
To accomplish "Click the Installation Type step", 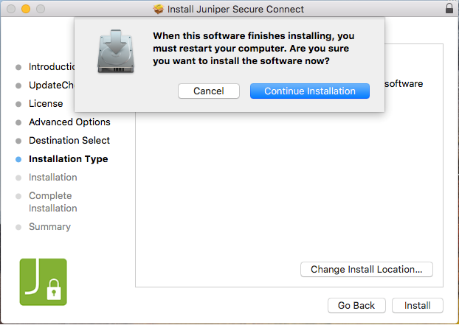I will 68,159.
